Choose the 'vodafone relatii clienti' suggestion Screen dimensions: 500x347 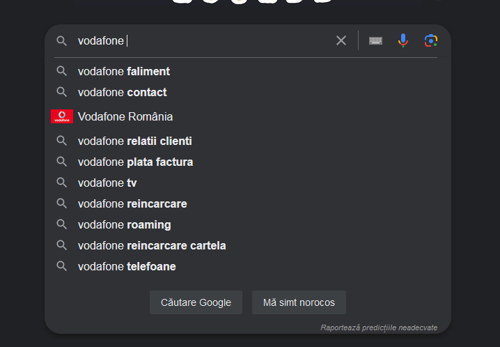134,141
